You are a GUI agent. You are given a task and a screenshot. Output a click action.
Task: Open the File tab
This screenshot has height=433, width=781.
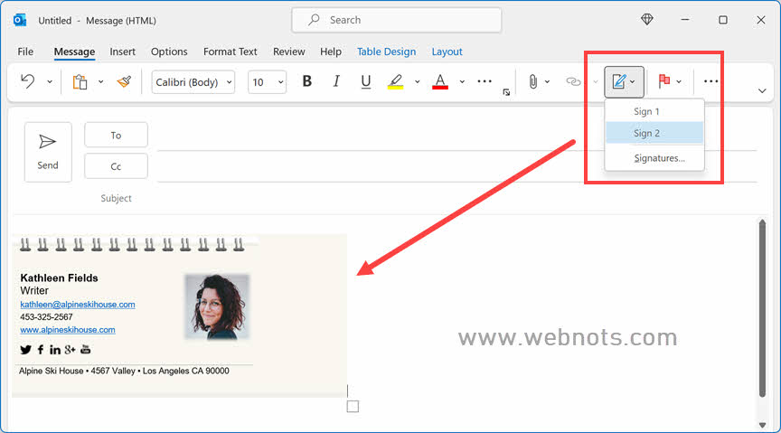click(25, 52)
